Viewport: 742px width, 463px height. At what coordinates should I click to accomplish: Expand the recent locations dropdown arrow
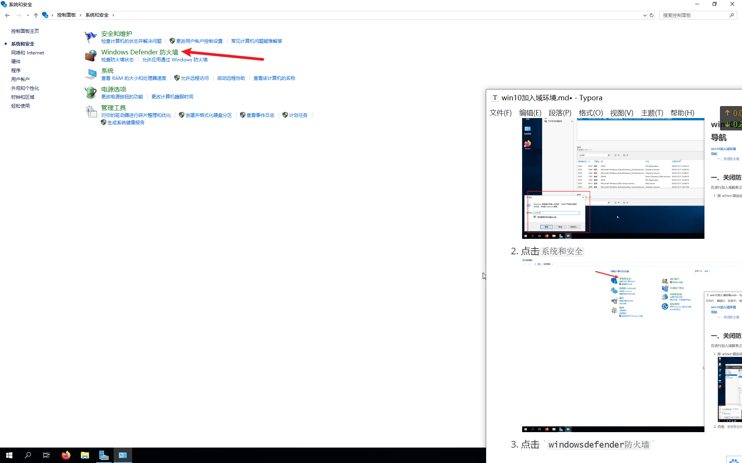(x=28, y=15)
